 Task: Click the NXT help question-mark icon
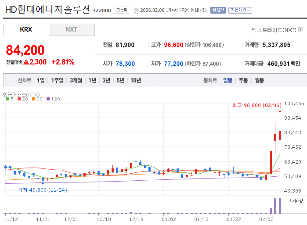coord(300,30)
